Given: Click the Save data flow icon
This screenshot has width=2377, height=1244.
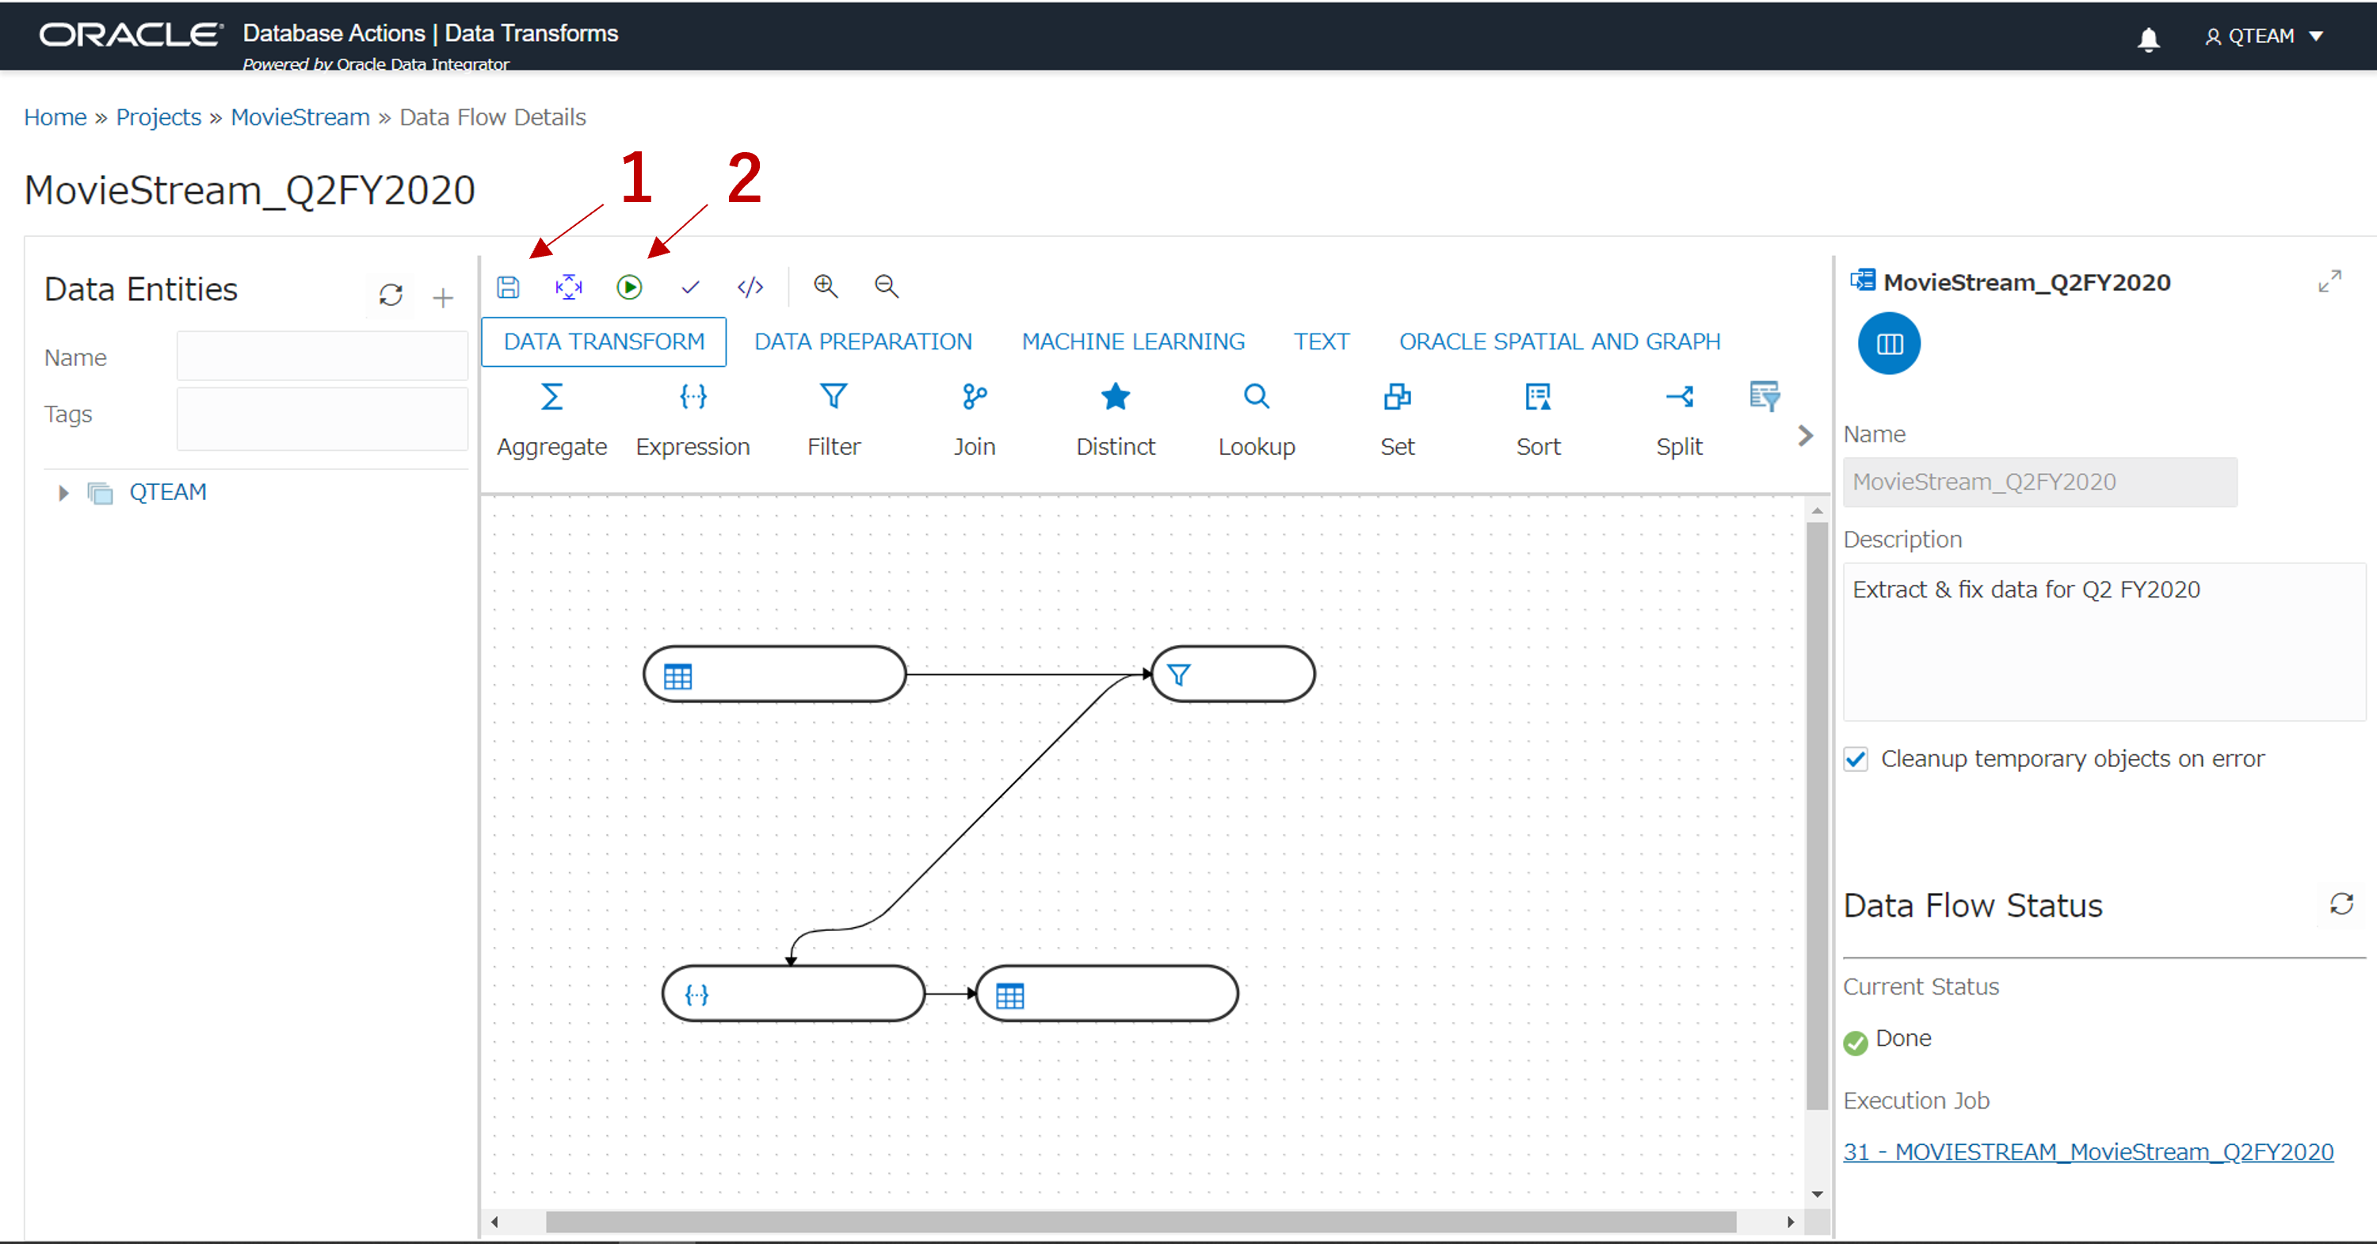Looking at the screenshot, I should click(x=508, y=284).
